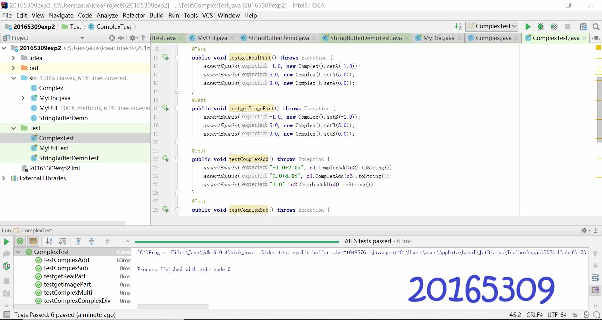Start debugging with the green bug icon
This screenshot has height=320, width=602.
point(541,27)
